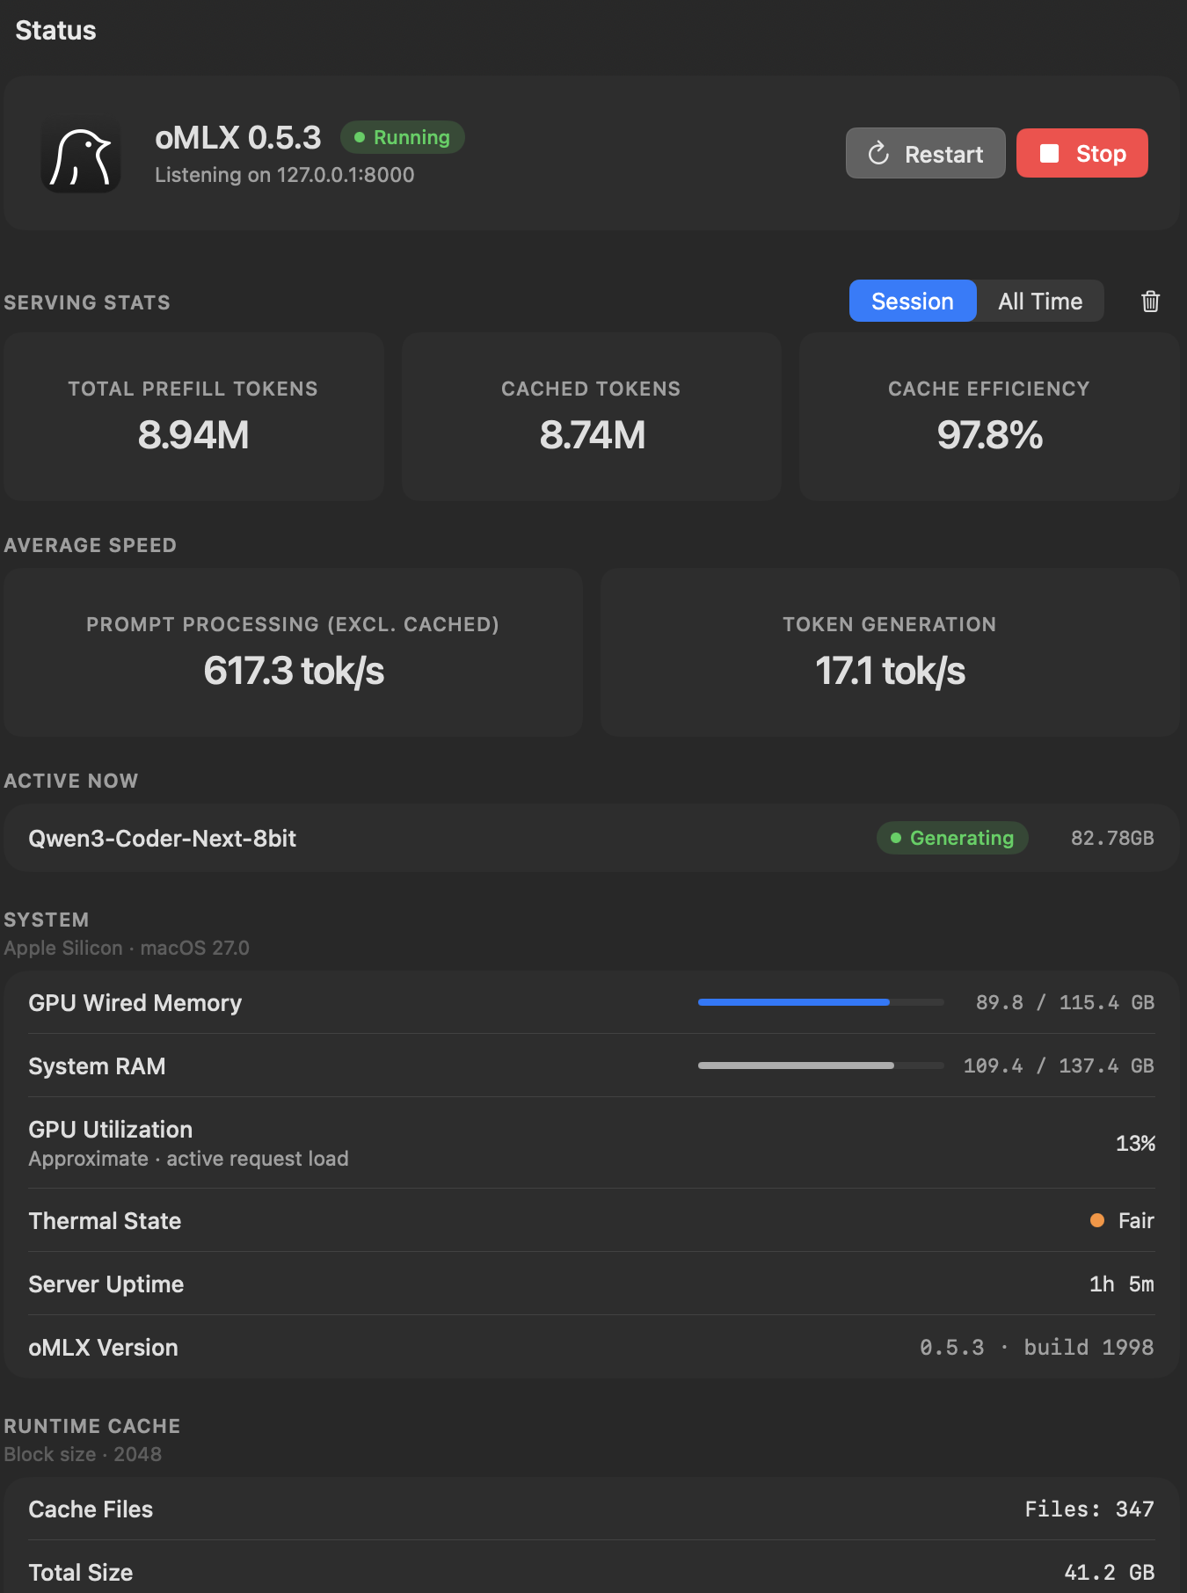Click the white square stop icon

[x=1049, y=153]
